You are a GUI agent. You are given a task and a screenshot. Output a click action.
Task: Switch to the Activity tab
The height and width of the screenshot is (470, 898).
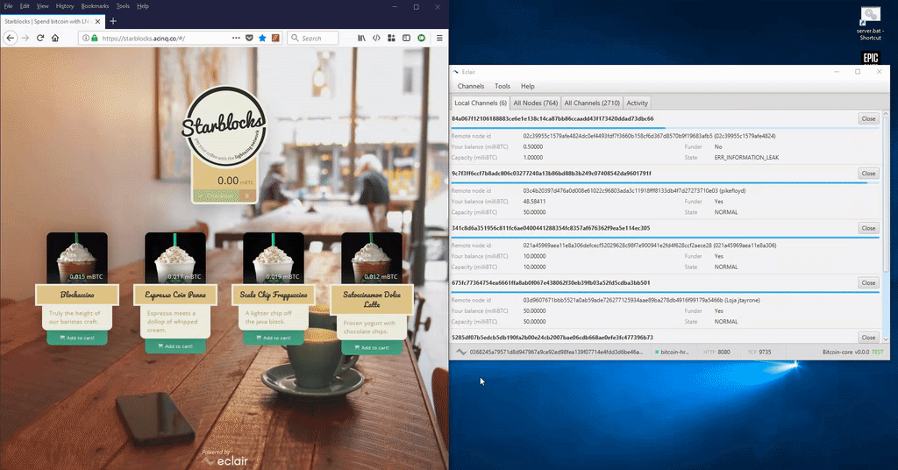click(637, 103)
